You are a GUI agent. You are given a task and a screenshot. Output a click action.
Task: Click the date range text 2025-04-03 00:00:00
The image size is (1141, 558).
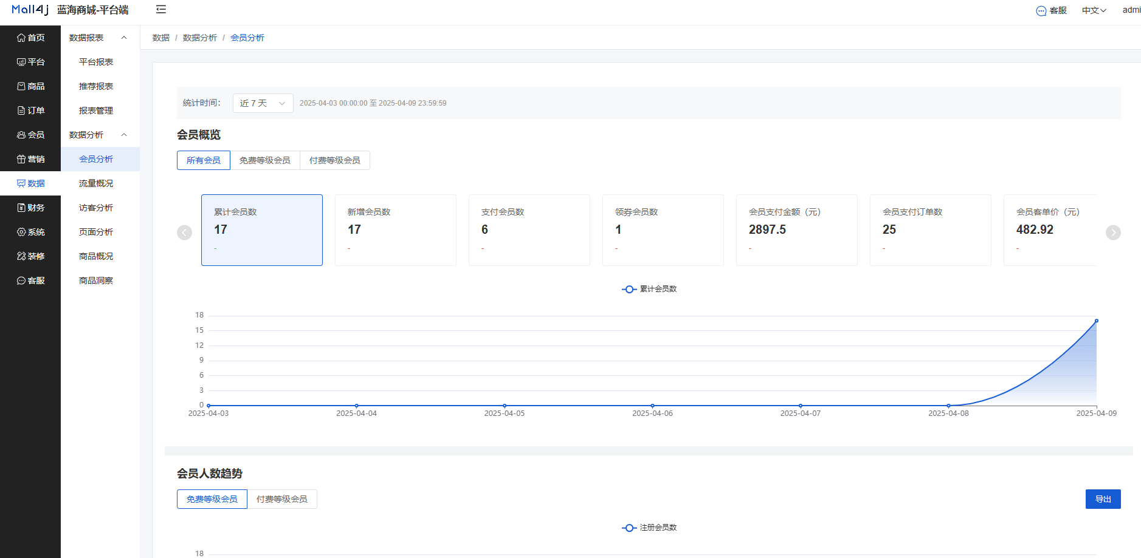tap(334, 103)
